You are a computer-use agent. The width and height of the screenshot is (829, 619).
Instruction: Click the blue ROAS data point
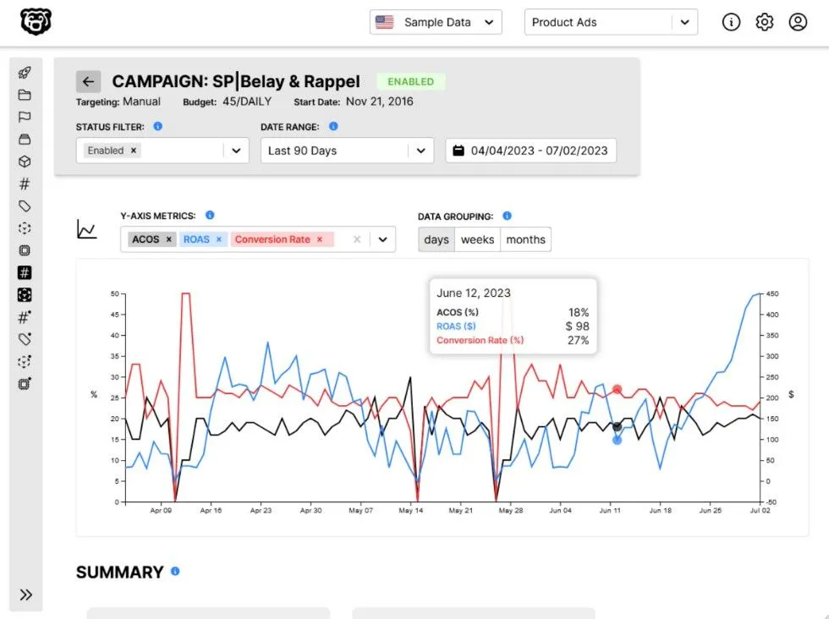coord(617,440)
